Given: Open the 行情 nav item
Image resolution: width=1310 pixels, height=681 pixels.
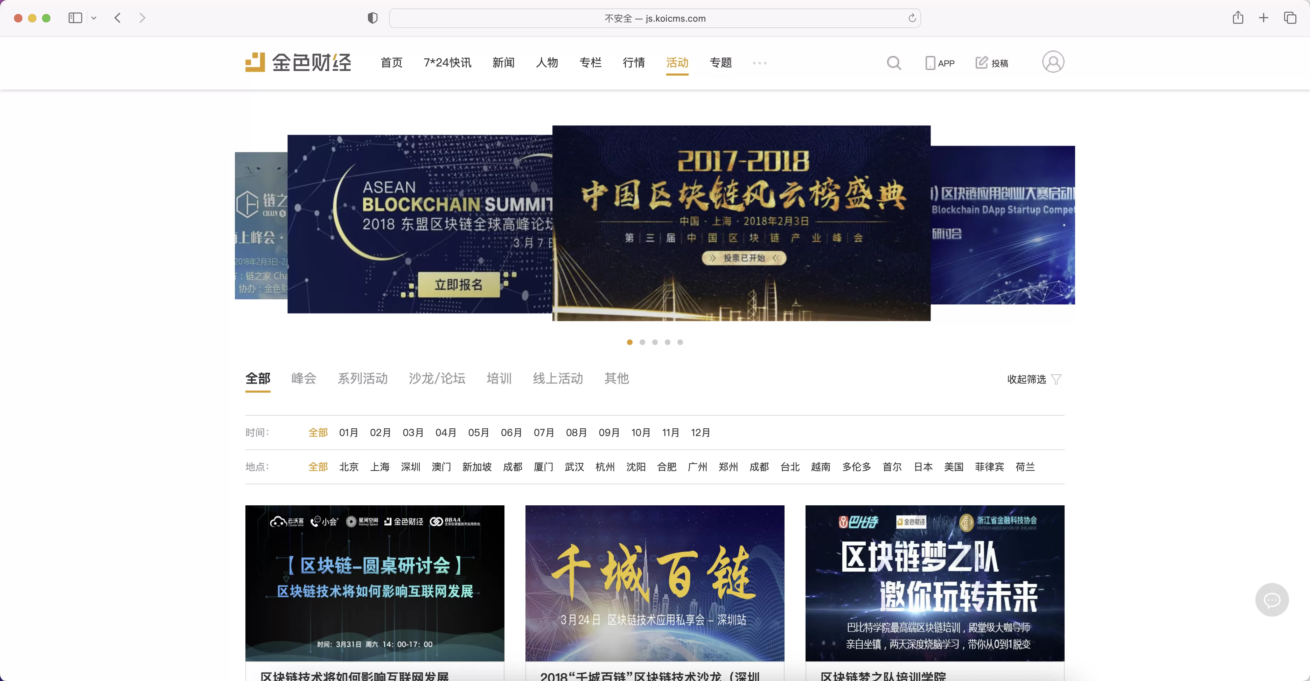Looking at the screenshot, I should (634, 63).
